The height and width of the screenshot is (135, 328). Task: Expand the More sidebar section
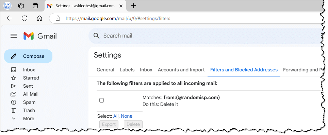[29, 118]
